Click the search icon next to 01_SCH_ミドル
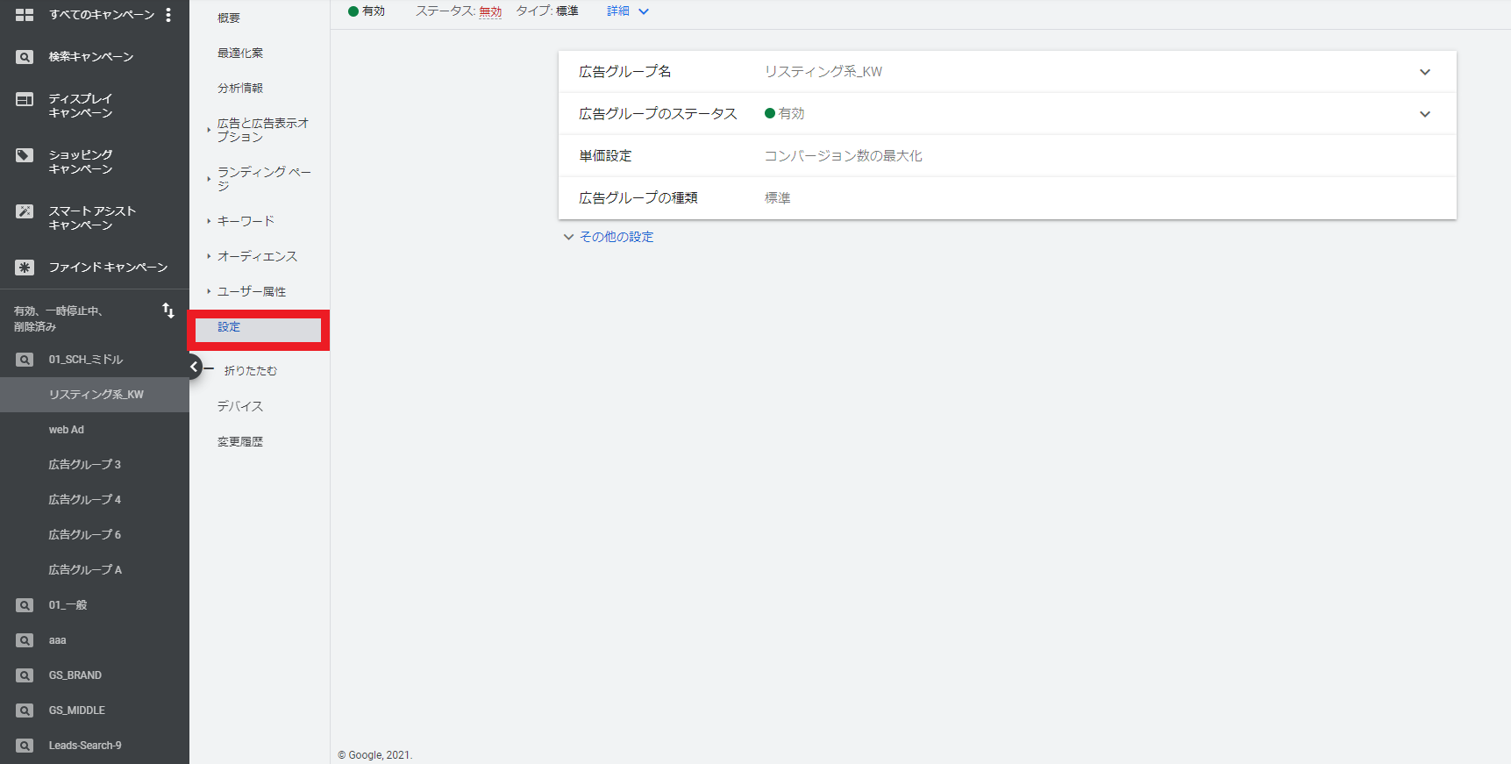This screenshot has width=1511, height=764. click(x=25, y=360)
